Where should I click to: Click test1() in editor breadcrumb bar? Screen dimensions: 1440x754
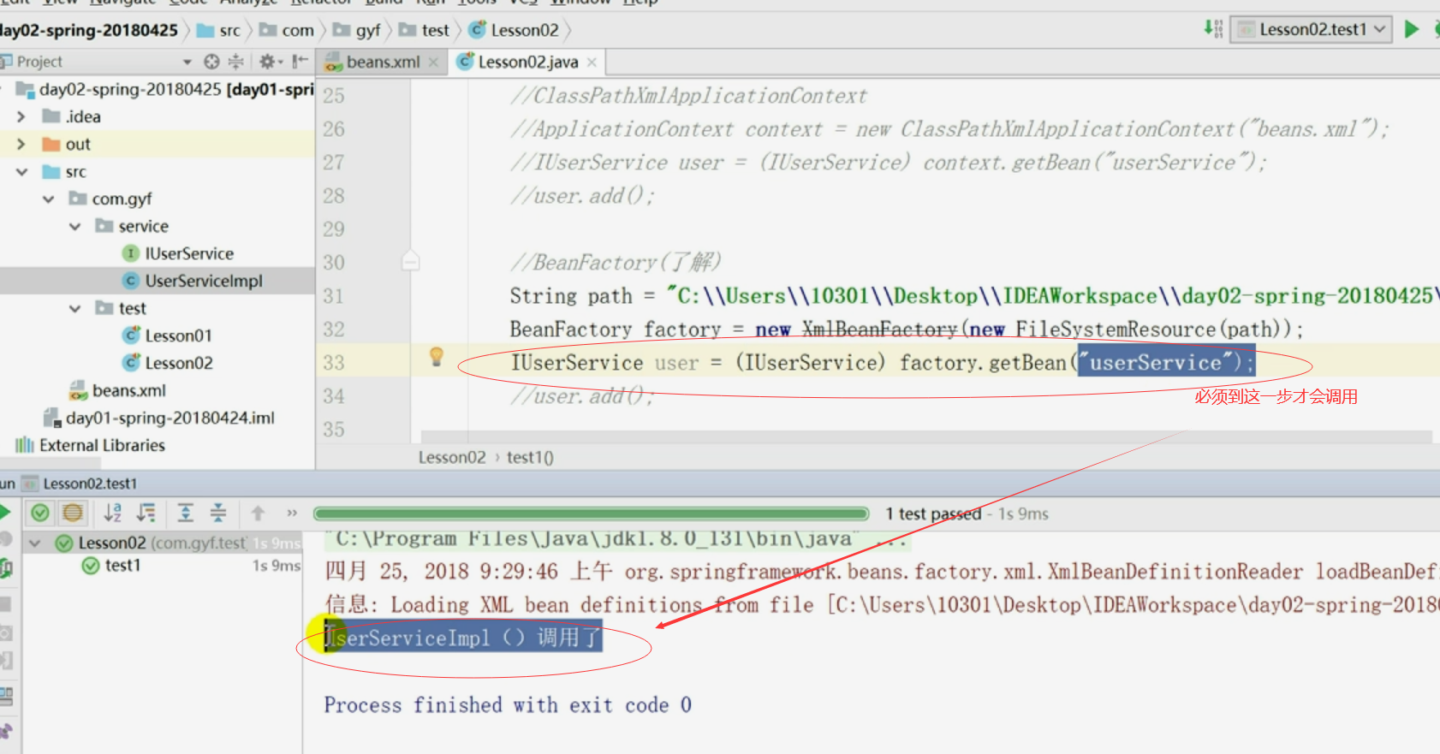point(530,457)
